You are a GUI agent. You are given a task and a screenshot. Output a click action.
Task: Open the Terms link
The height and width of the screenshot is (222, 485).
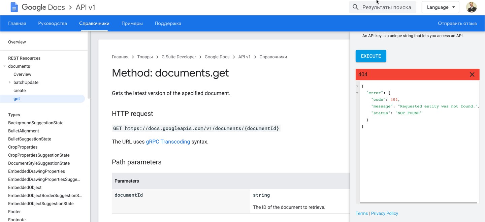[x=361, y=213]
